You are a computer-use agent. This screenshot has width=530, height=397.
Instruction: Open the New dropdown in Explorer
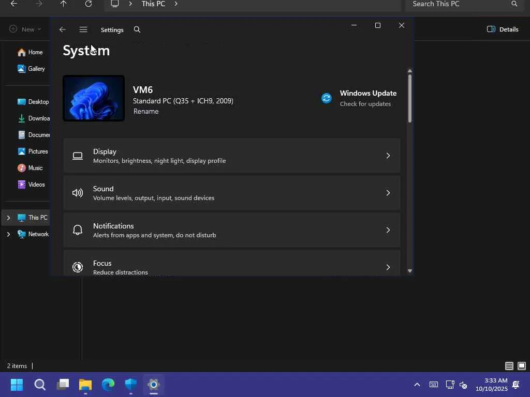(x=25, y=29)
